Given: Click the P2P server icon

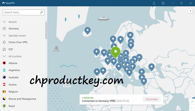Looking at the screenshot, I should 4,49.
